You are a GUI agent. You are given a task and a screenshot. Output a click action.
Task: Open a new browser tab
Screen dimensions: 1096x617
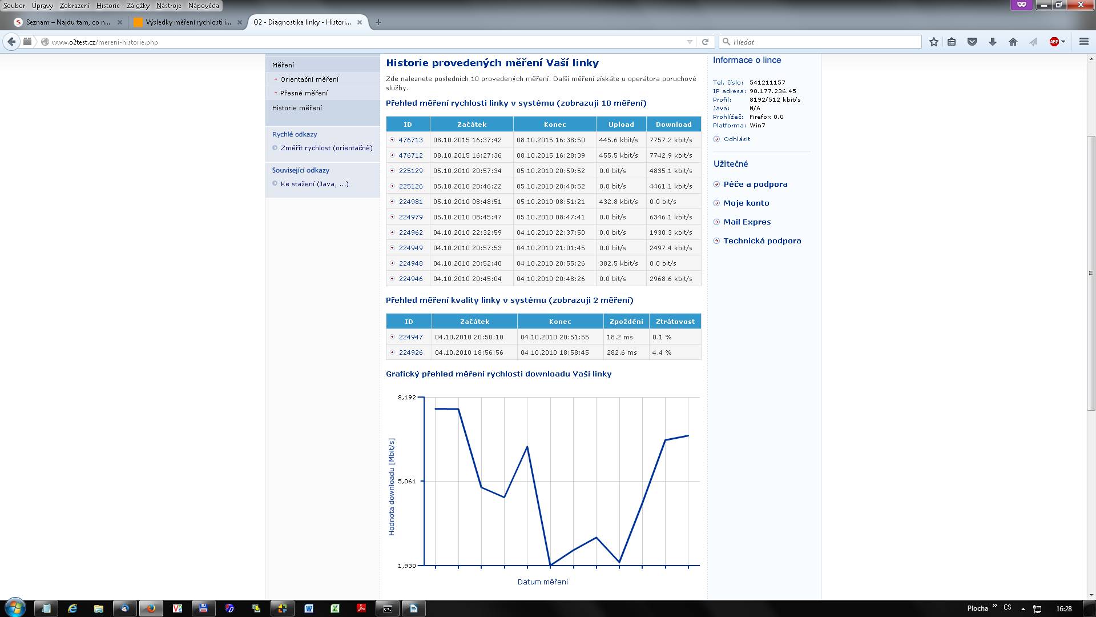coord(378,22)
